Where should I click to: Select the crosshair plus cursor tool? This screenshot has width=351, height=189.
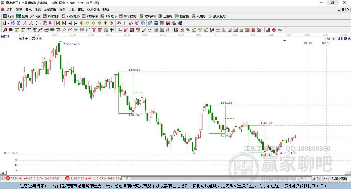[x=125, y=23]
